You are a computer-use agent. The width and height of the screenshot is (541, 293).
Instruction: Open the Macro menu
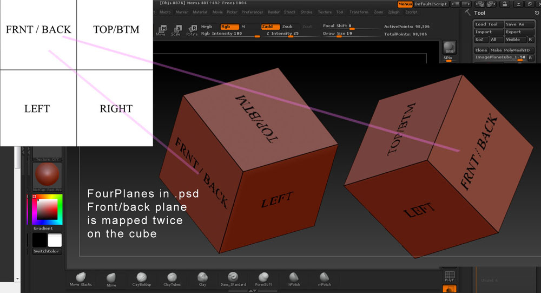click(x=165, y=12)
